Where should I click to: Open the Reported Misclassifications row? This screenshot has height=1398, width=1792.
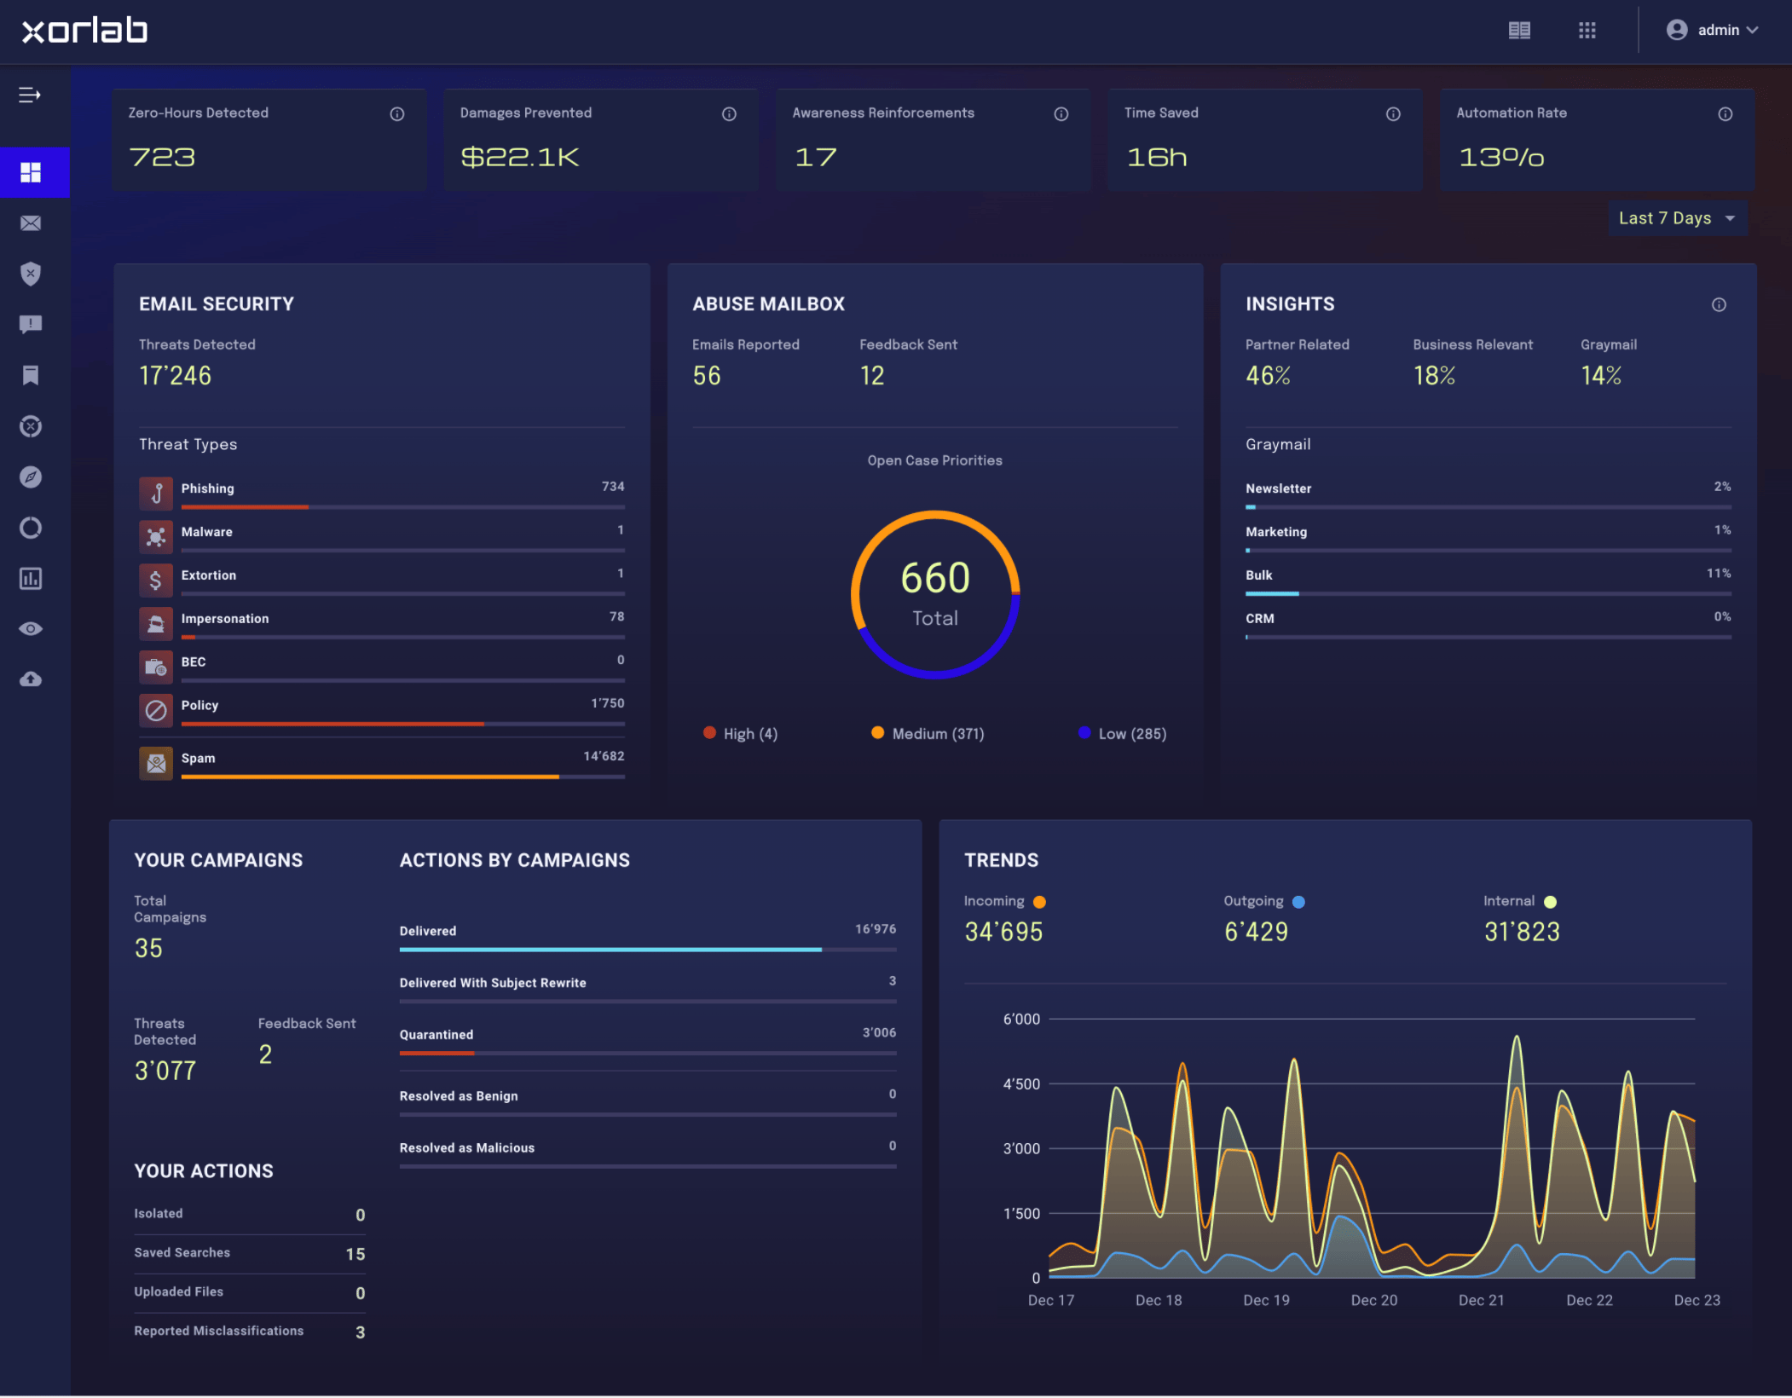pyautogui.click(x=250, y=1332)
